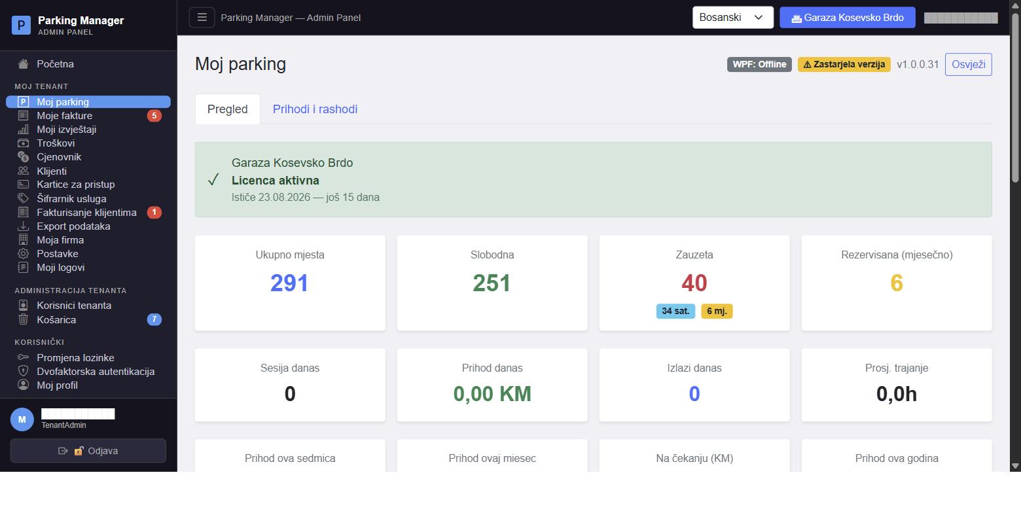The image size is (1021, 513).
Task: Click the Osvježi refresh button
Action: click(x=969, y=64)
